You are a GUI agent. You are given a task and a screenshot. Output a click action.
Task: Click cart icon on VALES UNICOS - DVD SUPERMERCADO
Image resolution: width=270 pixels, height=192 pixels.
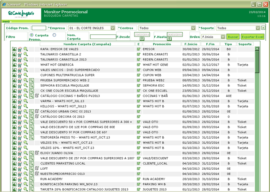tap(20, 70)
